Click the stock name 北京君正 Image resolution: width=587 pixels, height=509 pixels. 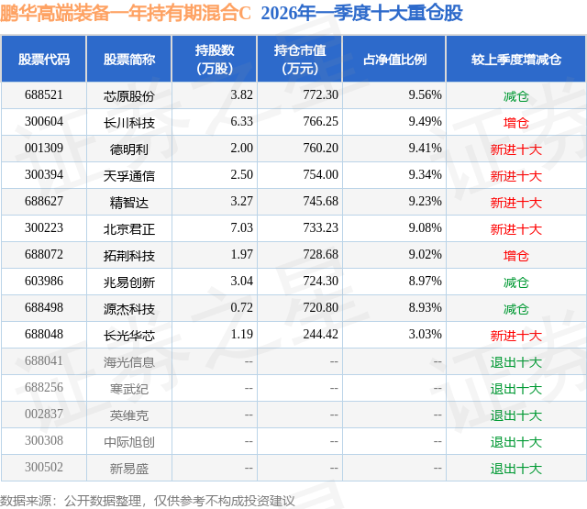[x=129, y=229]
